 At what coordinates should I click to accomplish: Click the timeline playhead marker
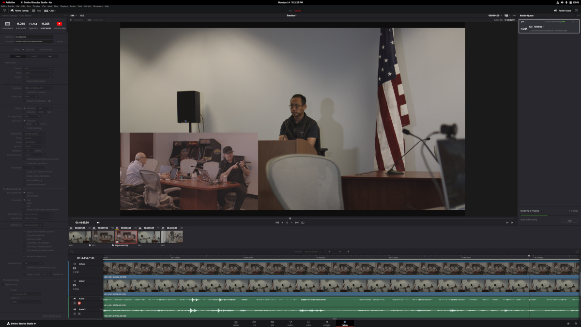click(529, 256)
